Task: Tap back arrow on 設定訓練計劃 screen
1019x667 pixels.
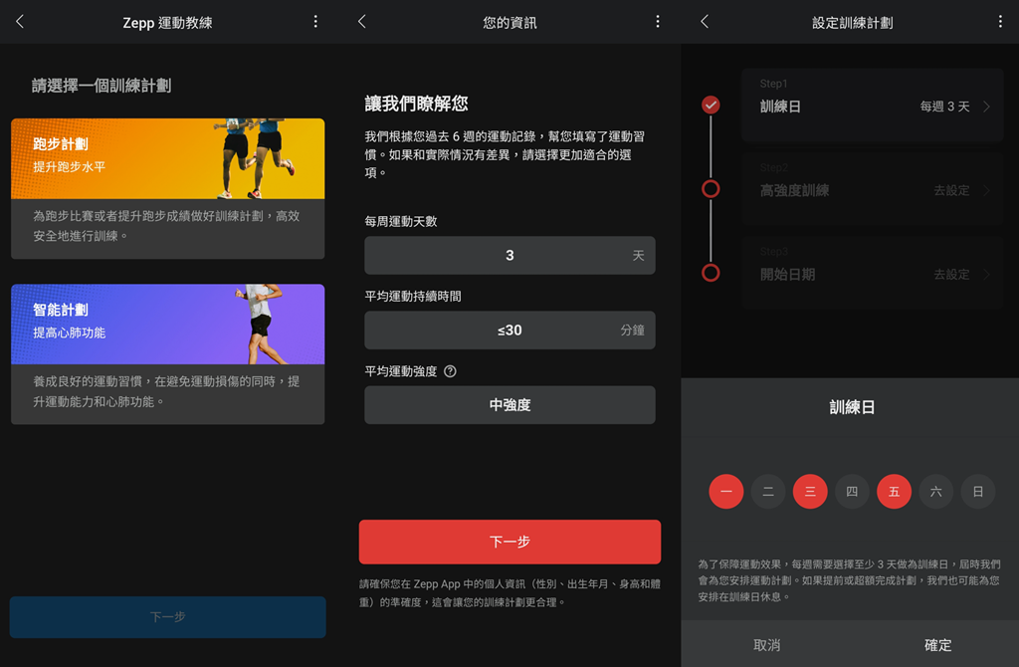Action: [x=705, y=22]
